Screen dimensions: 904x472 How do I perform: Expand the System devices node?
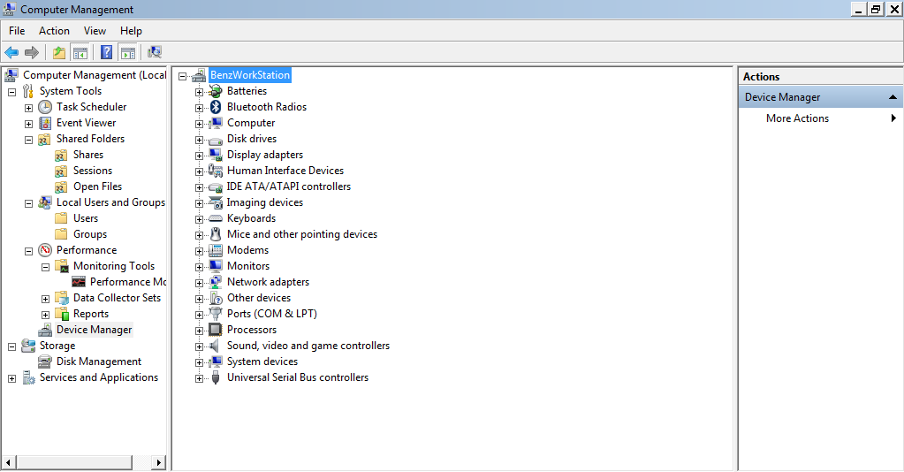tap(199, 362)
